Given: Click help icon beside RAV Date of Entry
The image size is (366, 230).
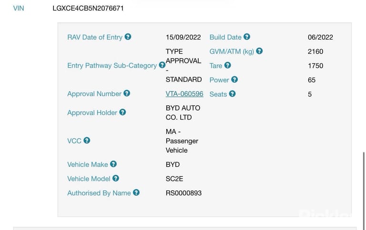Looking at the screenshot, I should tap(128, 37).
